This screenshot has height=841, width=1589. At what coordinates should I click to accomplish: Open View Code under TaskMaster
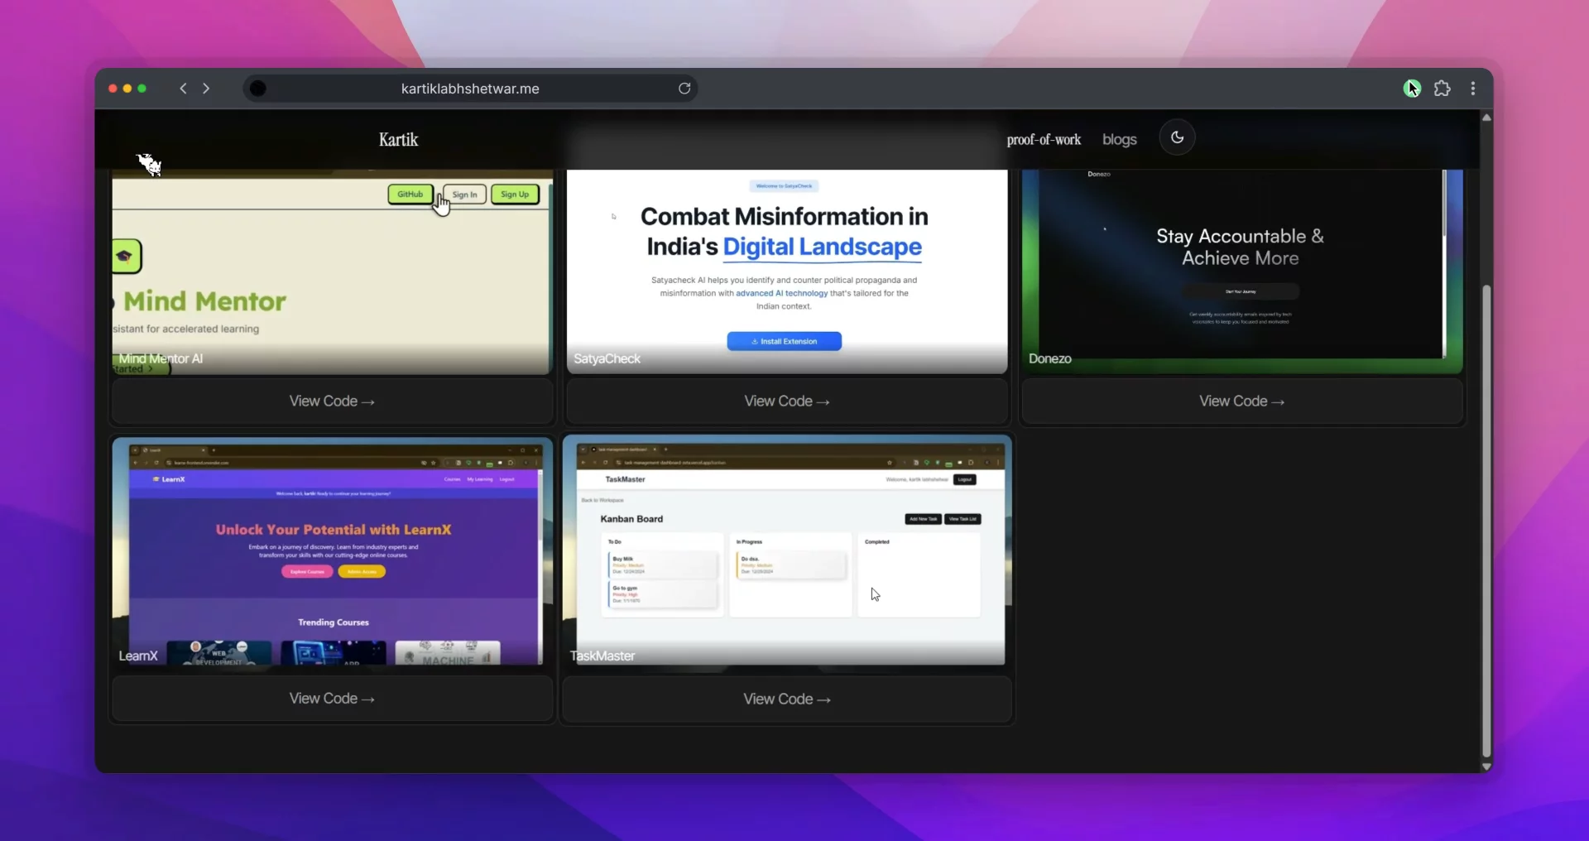tap(786, 699)
